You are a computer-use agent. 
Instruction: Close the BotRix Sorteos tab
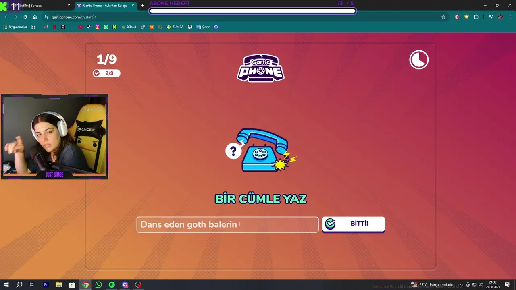(x=69, y=6)
